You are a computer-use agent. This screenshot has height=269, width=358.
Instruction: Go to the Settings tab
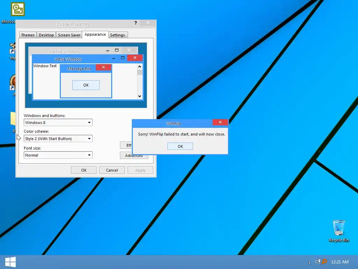tap(117, 35)
